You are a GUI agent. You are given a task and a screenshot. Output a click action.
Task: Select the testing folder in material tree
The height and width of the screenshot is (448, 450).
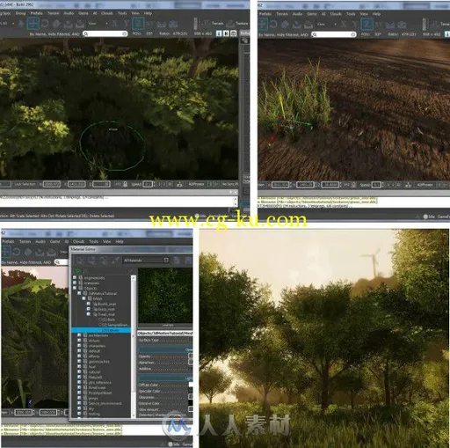pyautogui.click(x=94, y=414)
